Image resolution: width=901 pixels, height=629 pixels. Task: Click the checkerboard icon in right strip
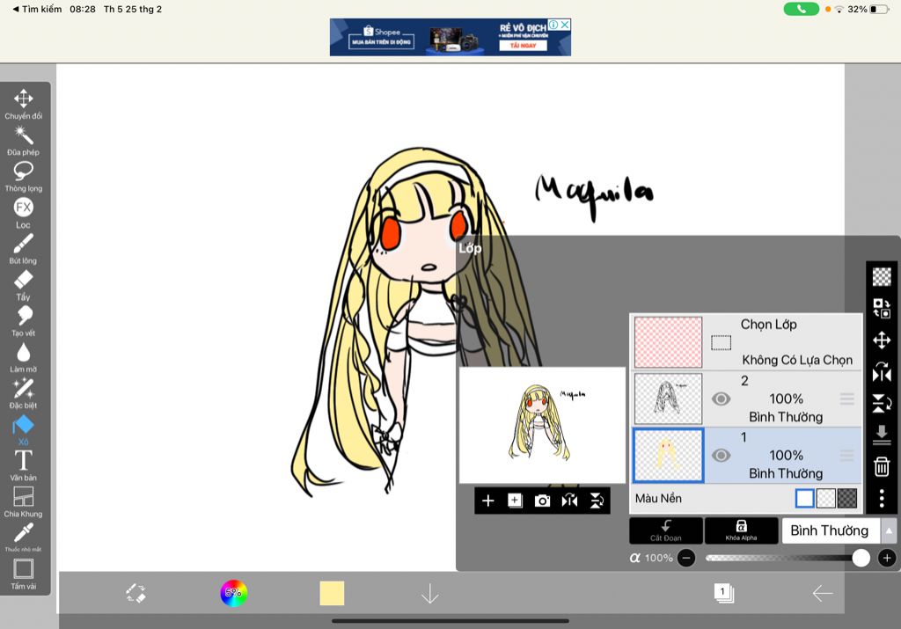[x=882, y=277]
